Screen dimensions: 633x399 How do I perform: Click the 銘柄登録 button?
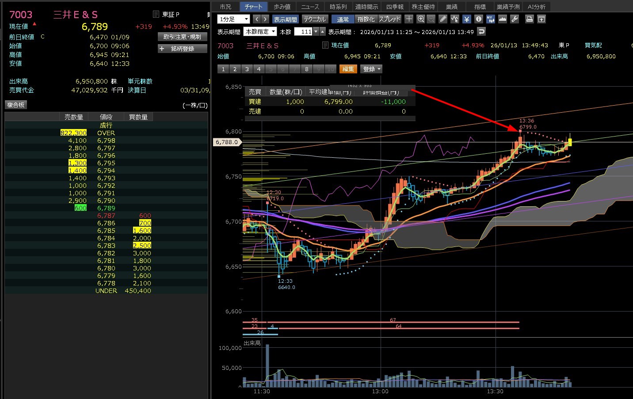click(x=182, y=49)
